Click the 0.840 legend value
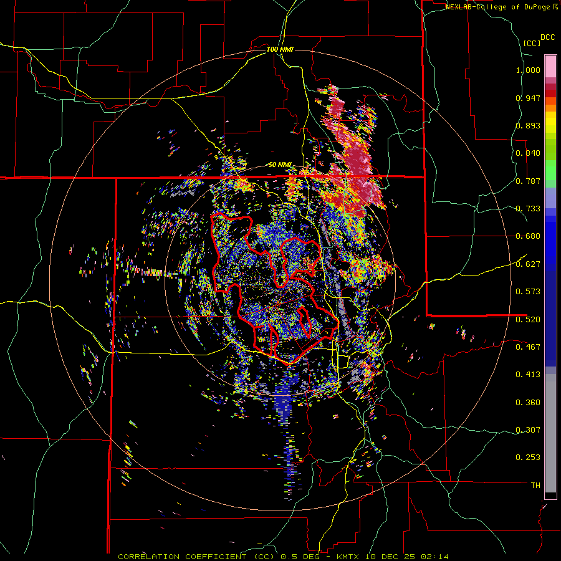Viewport: 561px width, 561px height. click(x=528, y=153)
